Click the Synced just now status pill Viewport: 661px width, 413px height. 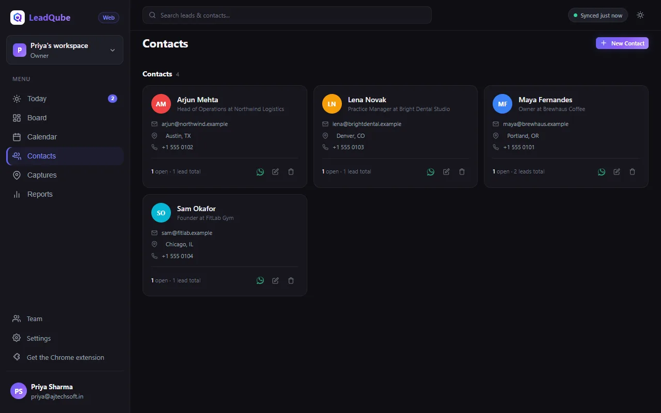click(x=598, y=15)
